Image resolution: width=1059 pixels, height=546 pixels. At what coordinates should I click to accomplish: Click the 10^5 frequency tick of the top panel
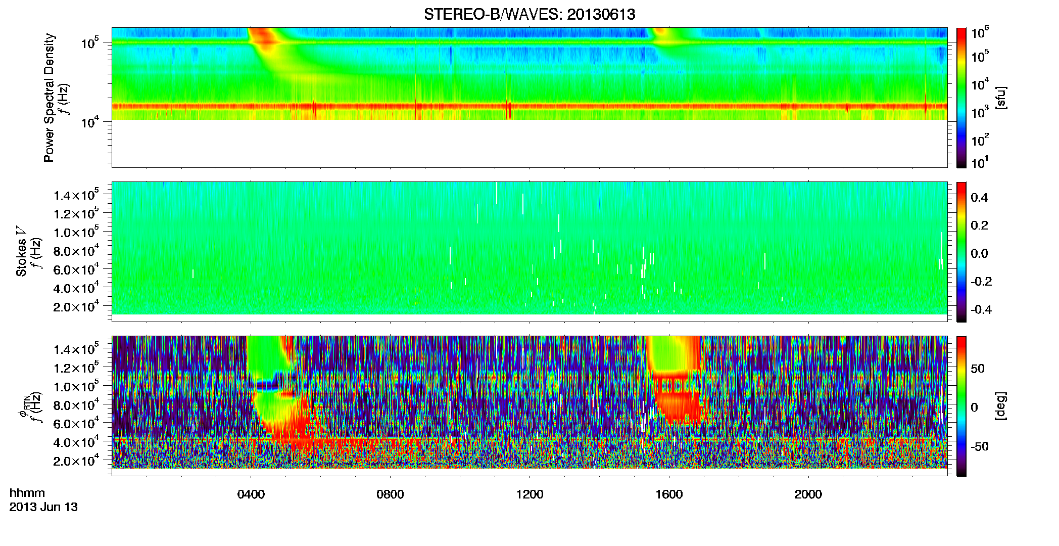(90, 43)
